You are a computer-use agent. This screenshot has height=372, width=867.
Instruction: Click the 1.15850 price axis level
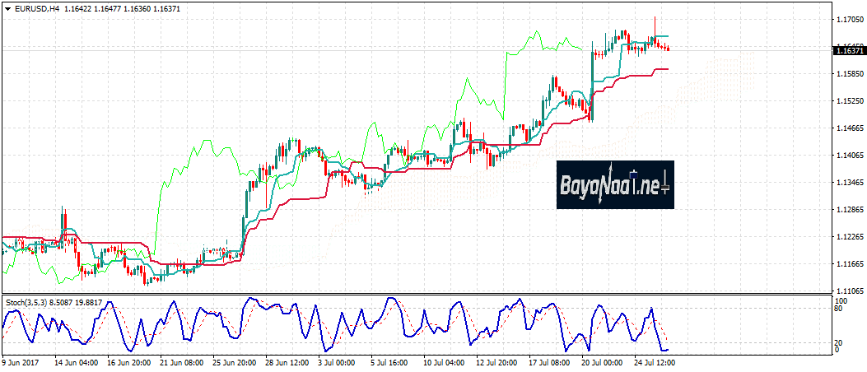pos(848,74)
